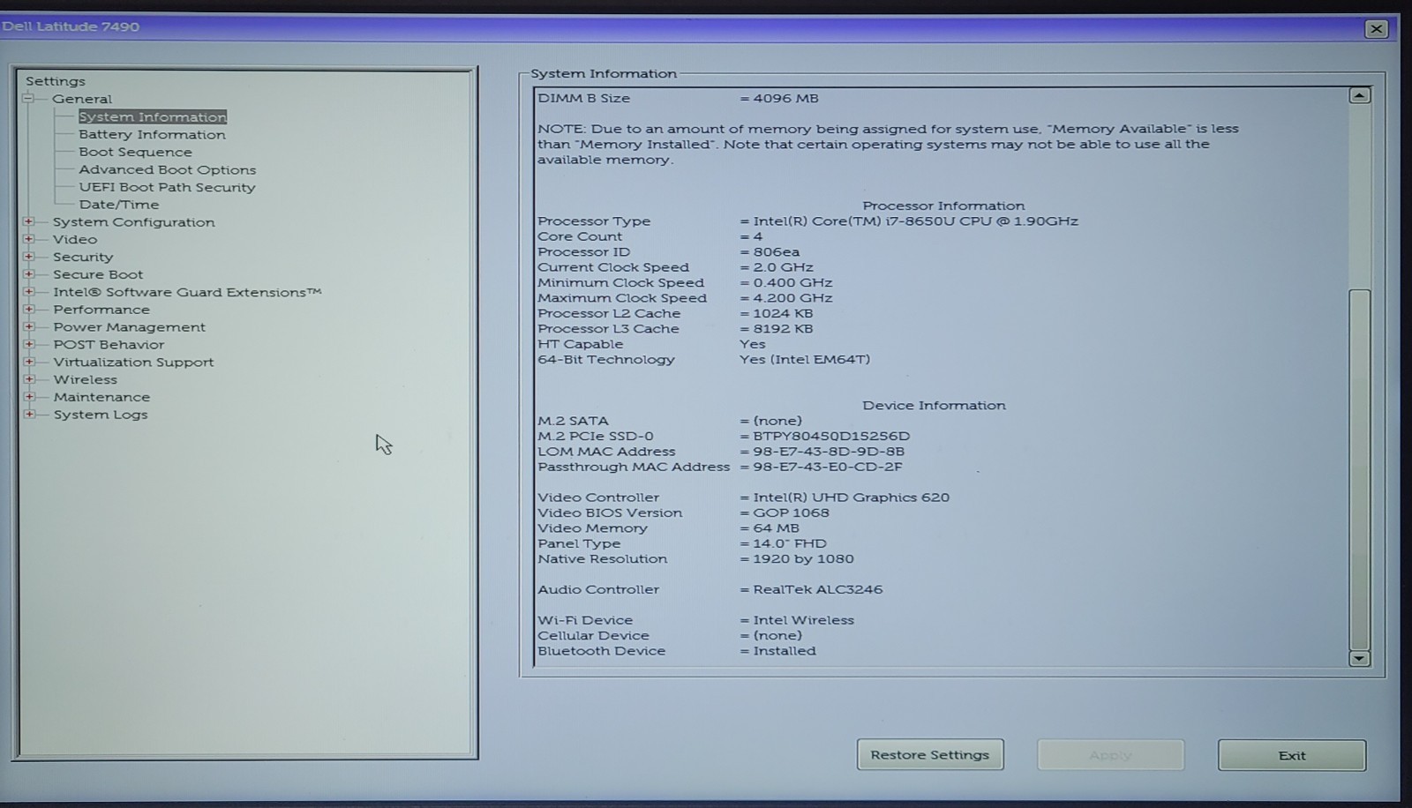
Task: Expand the Secure Boot group
Action: click(x=29, y=274)
